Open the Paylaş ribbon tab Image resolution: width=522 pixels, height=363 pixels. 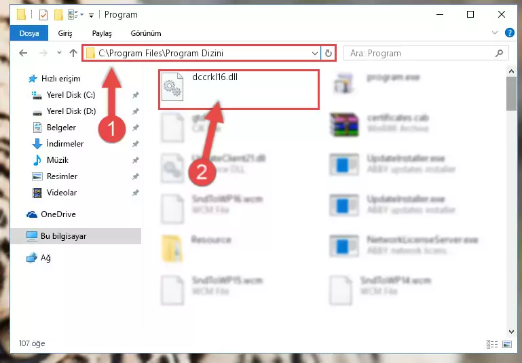tap(102, 33)
